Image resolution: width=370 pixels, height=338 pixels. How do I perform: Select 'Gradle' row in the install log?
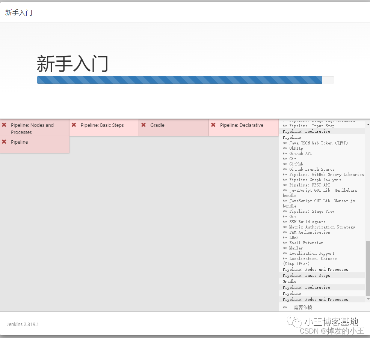322,281
